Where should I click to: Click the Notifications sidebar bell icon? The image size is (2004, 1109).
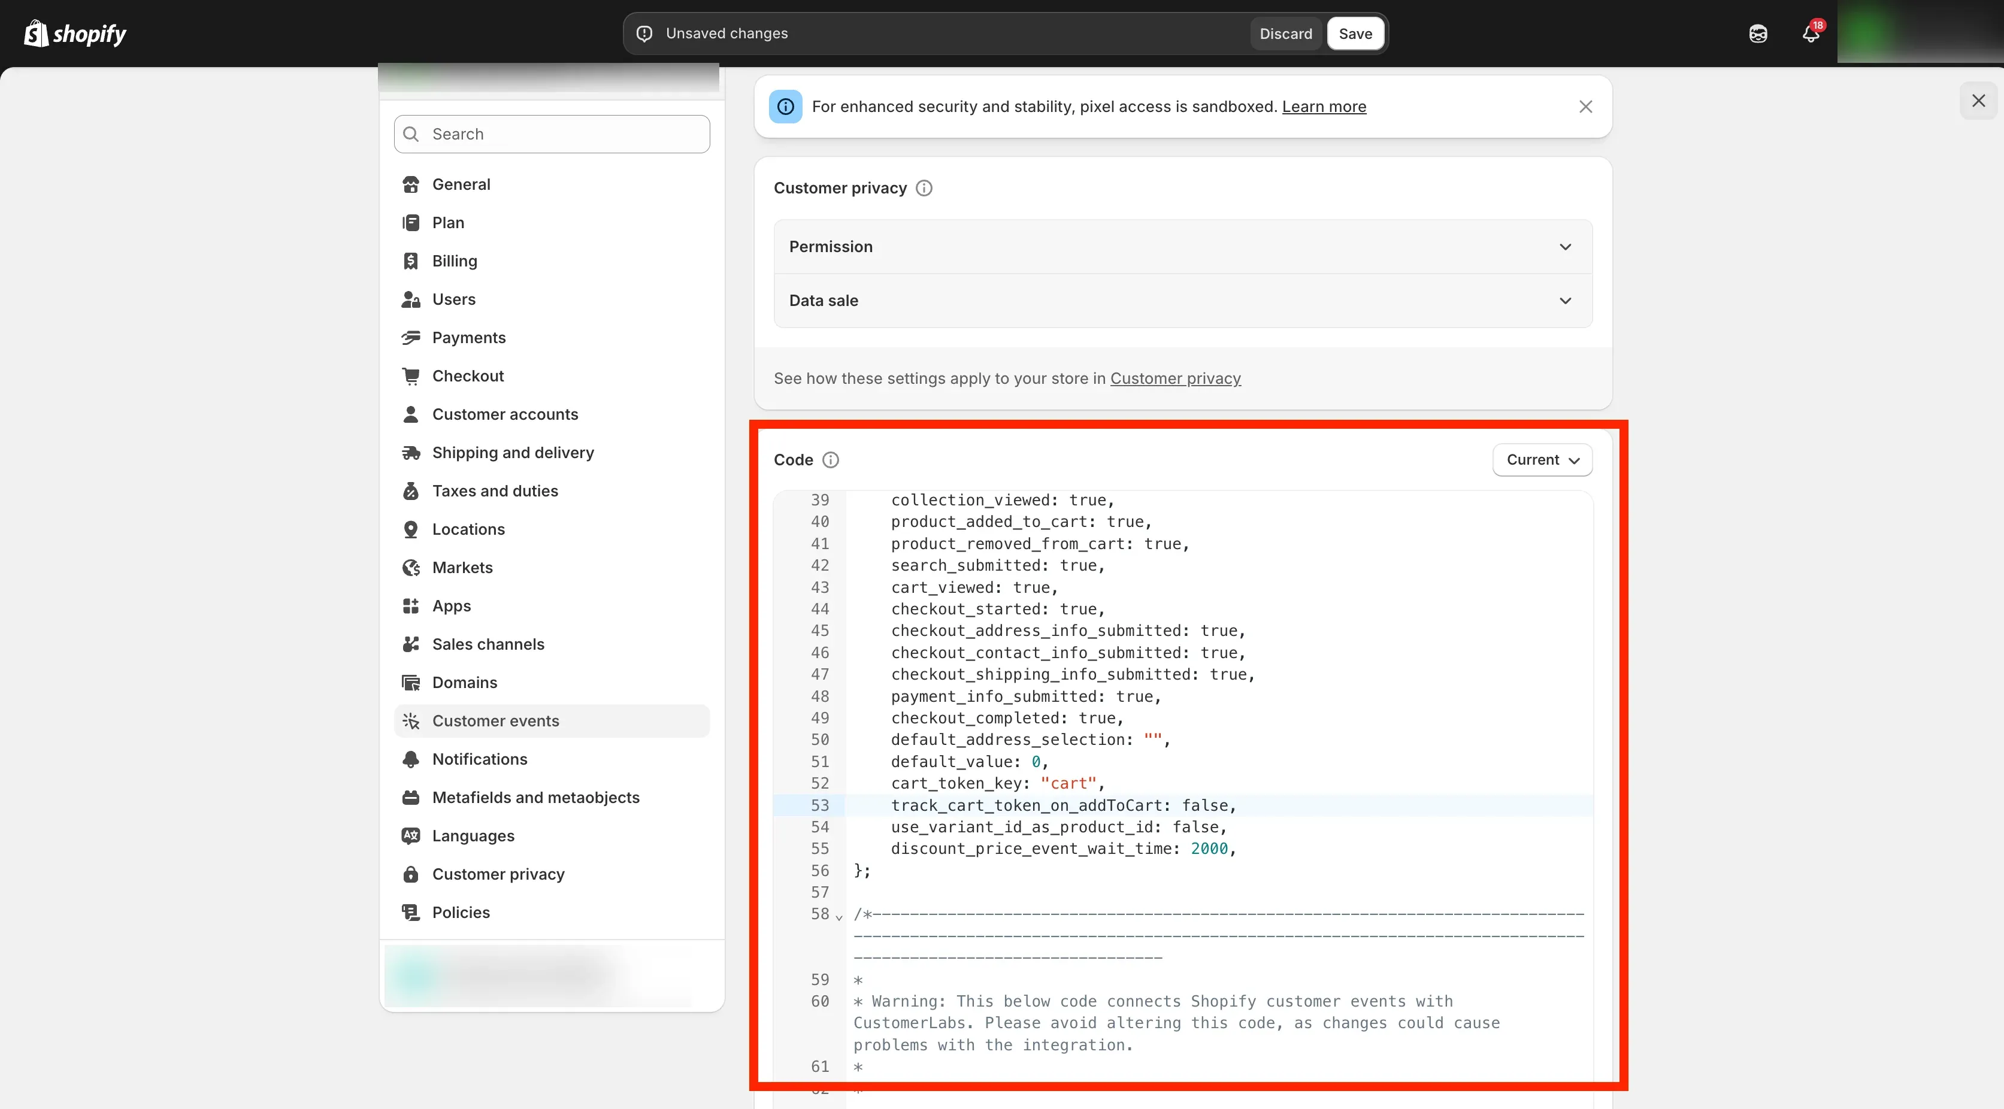411,759
